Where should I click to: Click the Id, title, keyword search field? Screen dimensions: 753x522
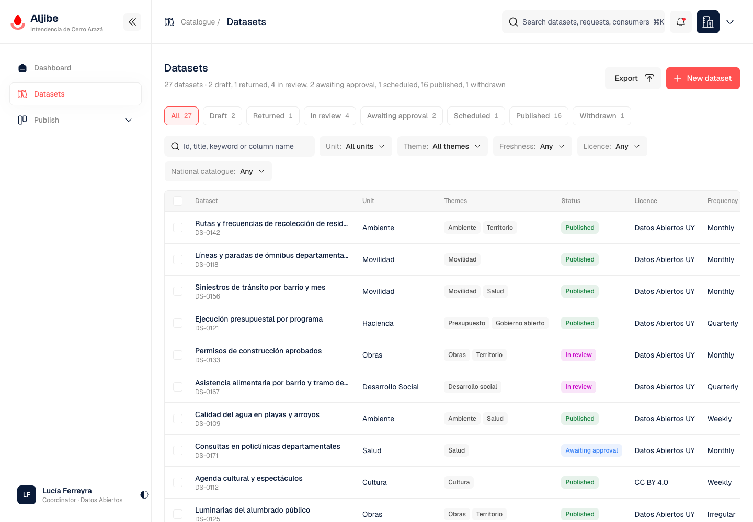(239, 146)
